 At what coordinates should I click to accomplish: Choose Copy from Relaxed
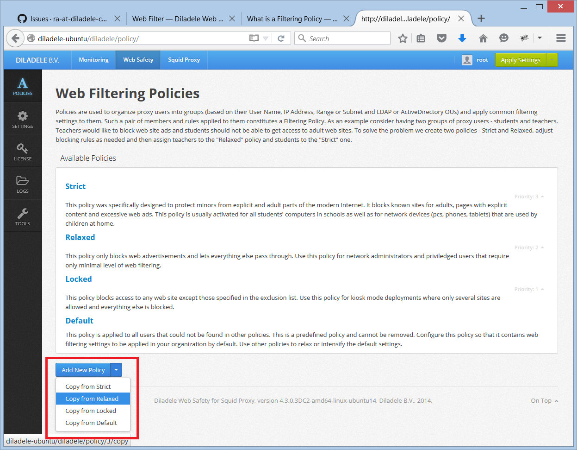[93, 399]
